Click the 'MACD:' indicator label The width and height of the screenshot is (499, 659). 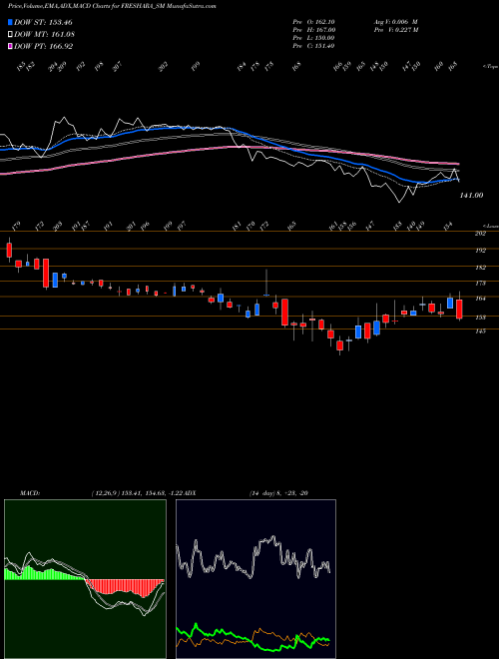(30, 493)
